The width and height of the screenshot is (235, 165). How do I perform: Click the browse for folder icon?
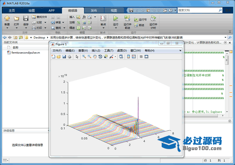coord(21,37)
